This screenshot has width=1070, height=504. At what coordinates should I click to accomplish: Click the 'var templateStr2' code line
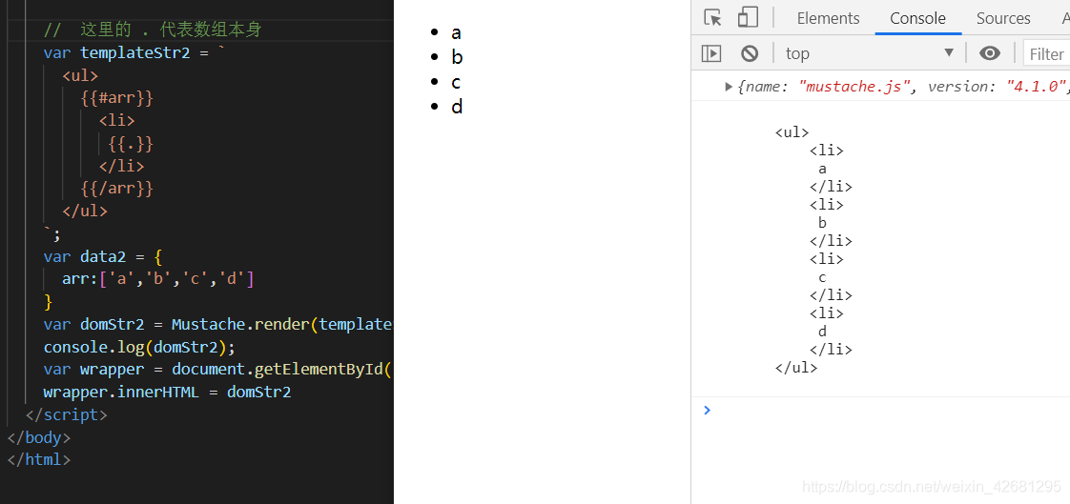click(134, 52)
